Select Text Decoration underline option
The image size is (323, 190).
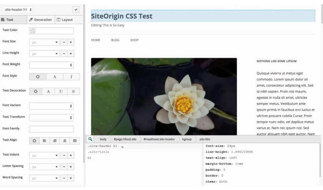[61, 91]
